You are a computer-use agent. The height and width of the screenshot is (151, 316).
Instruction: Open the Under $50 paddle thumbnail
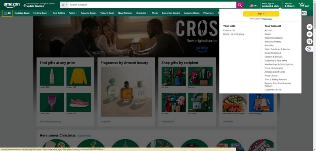click(52, 103)
